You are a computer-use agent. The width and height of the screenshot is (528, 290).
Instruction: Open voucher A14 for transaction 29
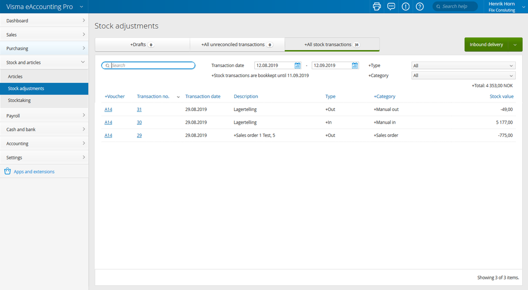[x=108, y=135]
